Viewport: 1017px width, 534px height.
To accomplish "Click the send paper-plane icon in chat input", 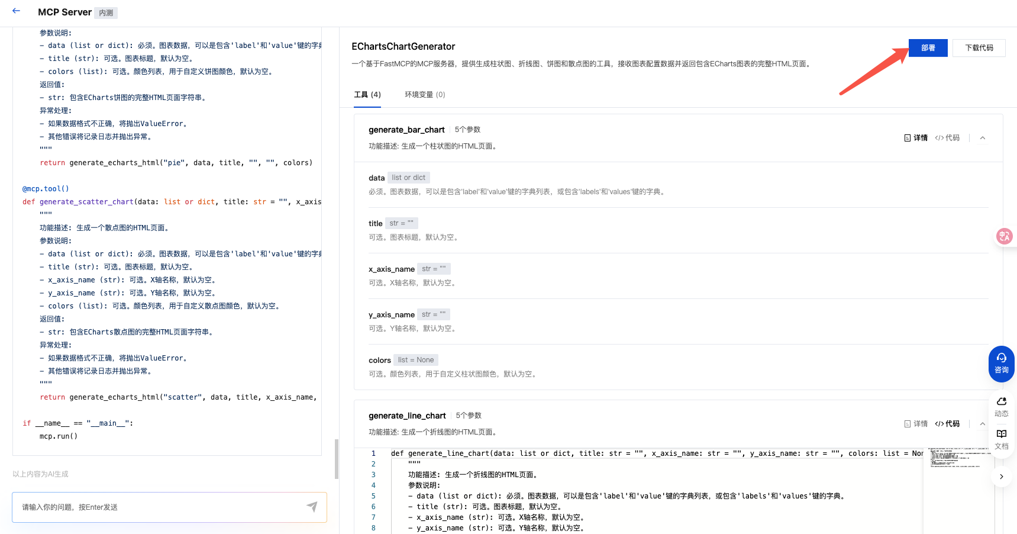I will point(312,507).
